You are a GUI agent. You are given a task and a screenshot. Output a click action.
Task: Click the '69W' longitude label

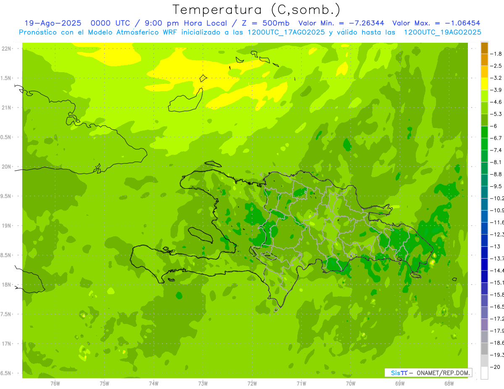point(400,383)
